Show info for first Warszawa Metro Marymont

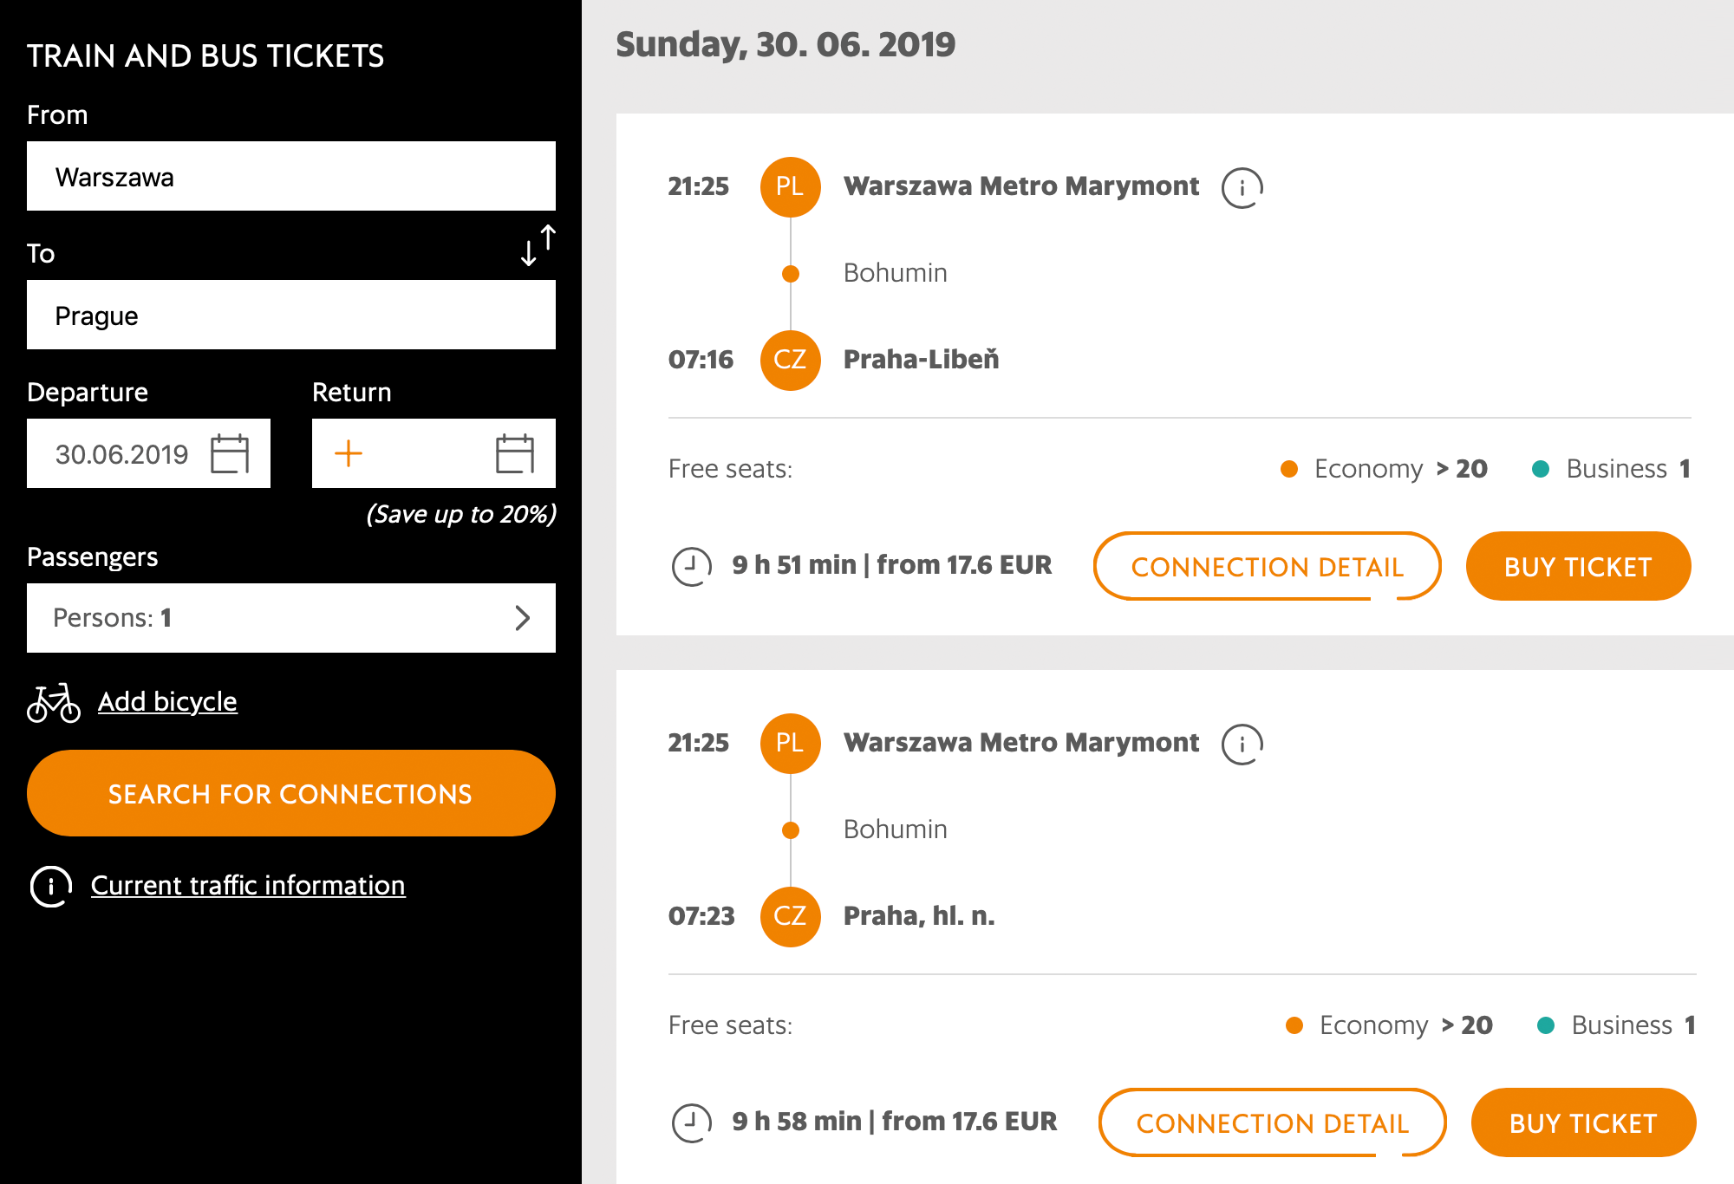click(x=1242, y=187)
